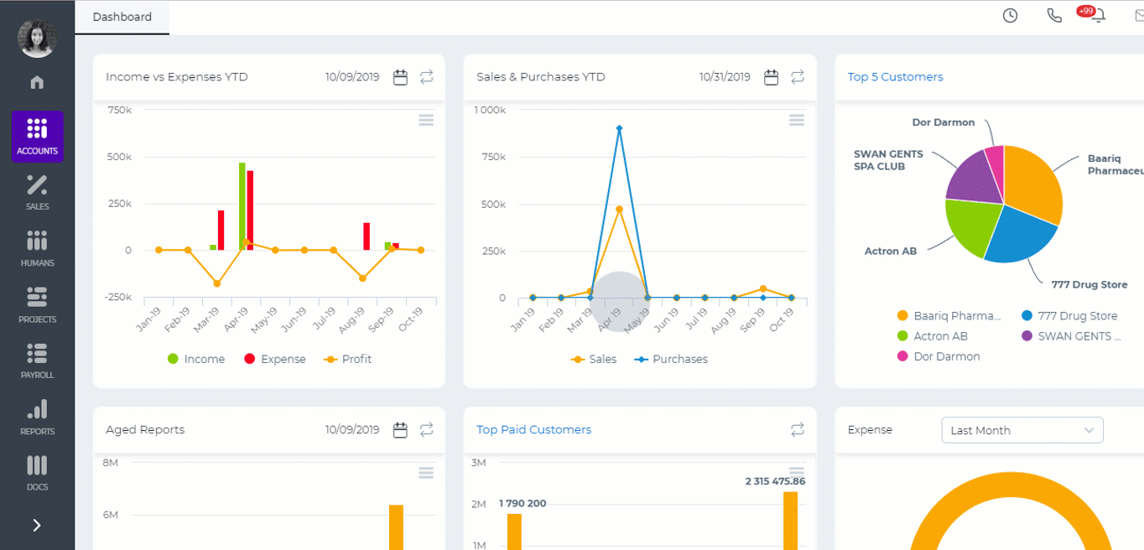Click the clock icon in the top bar

point(1010,16)
